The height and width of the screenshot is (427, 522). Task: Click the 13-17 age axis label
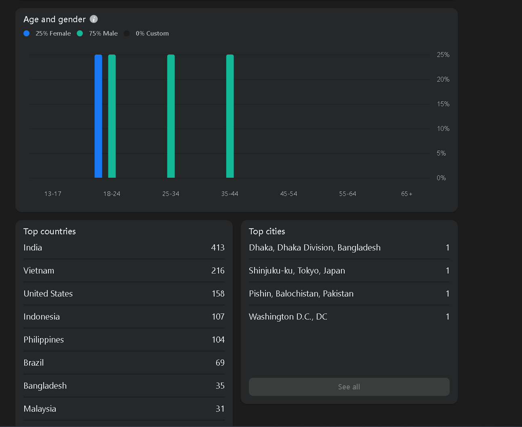53,194
